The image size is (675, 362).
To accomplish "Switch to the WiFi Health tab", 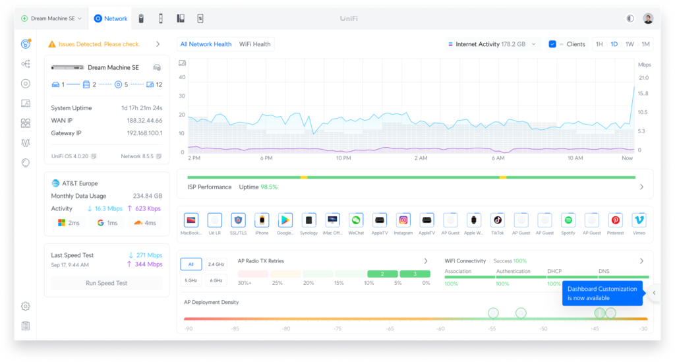I will click(255, 44).
